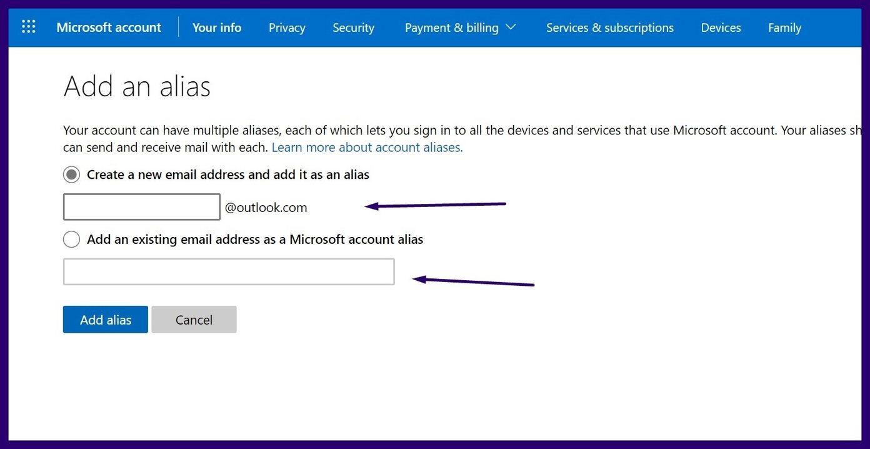Open the Your info tab
Image resolution: width=870 pixels, height=449 pixels.
pos(217,28)
